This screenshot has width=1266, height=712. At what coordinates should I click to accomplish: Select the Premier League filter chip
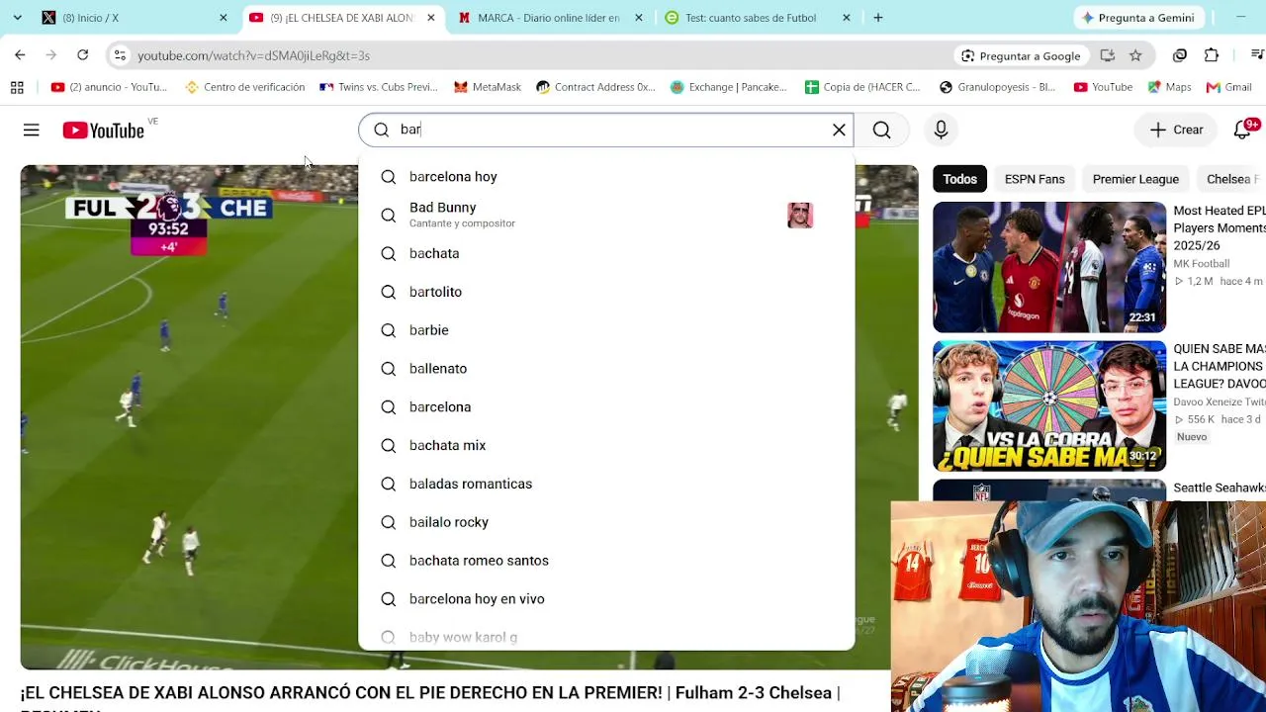(x=1135, y=179)
